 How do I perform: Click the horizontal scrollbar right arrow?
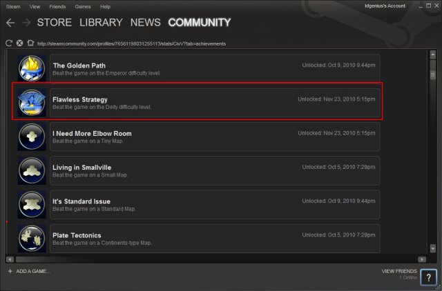pyautogui.click(x=422, y=259)
